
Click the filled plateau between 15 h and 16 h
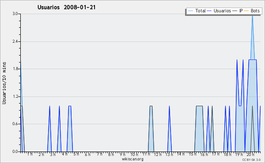pos(200,128)
